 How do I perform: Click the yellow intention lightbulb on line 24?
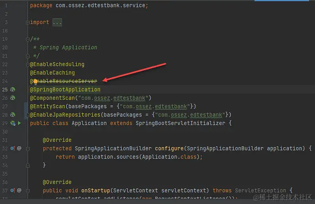coord(36,82)
